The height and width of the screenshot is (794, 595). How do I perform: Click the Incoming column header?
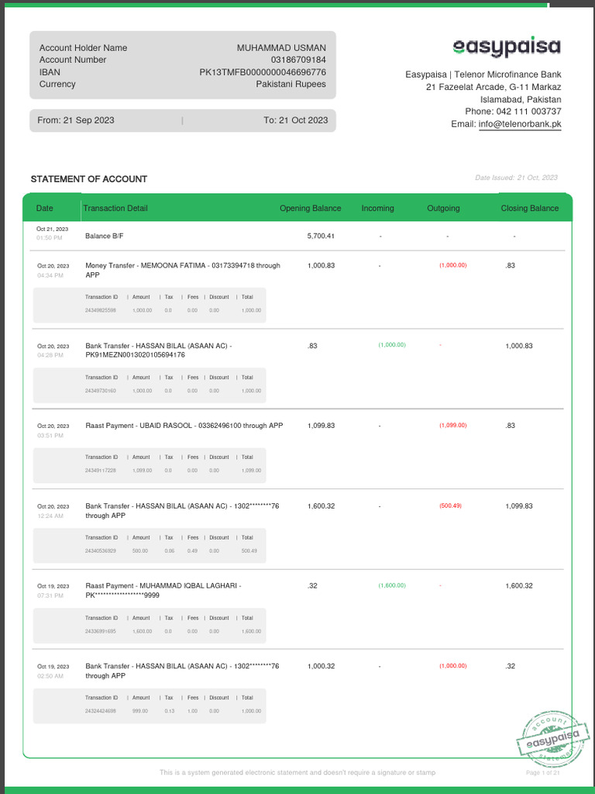[377, 209]
